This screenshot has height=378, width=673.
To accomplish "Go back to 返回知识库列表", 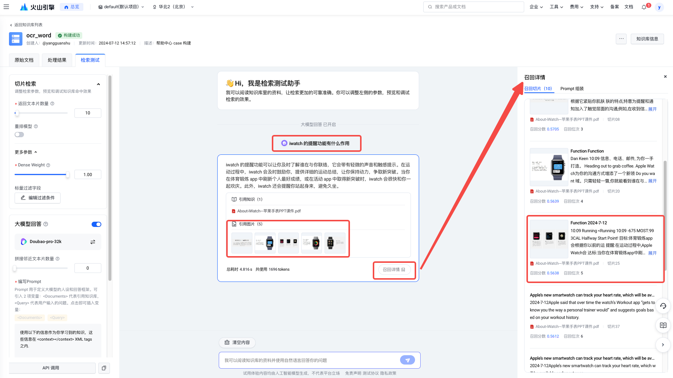I will [x=26, y=25].
